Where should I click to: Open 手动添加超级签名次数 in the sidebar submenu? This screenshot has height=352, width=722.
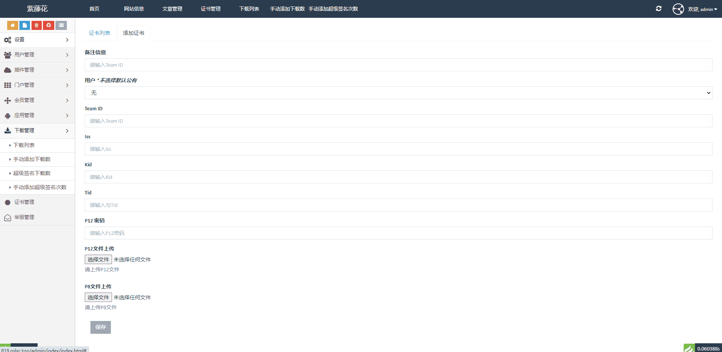tap(40, 187)
